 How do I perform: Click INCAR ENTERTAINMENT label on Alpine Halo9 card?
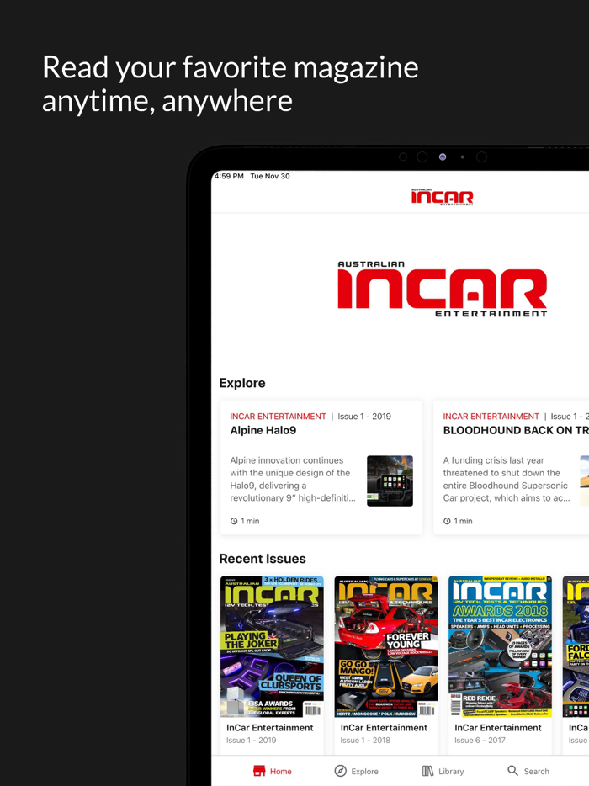pos(279,417)
